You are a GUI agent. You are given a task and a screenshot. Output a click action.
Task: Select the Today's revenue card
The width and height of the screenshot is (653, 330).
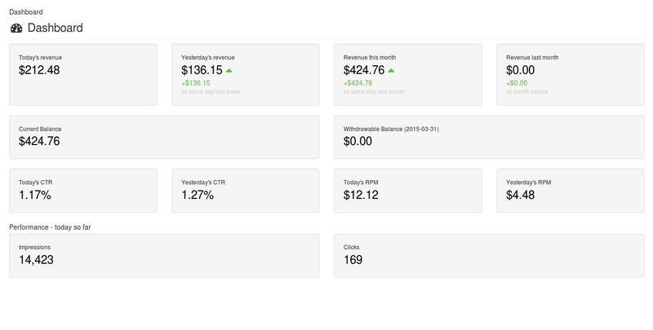[83, 75]
